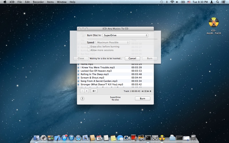The height and width of the screenshot is (143, 229).
Task: Open yellow Notes in the Dock
Action: point(113,138)
